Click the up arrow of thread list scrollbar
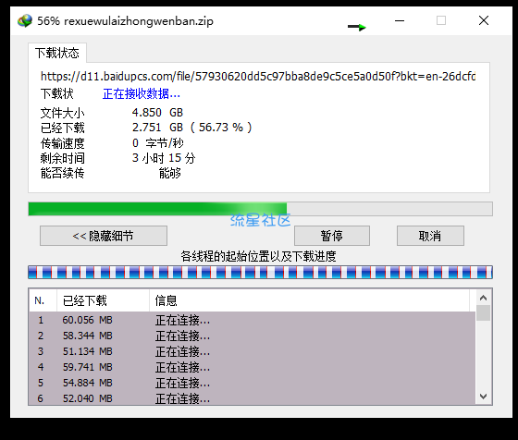Viewport: 518px width, 440px height. (483, 298)
